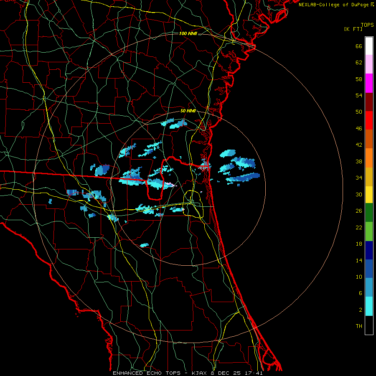Click the legend value 18
This screenshot has height=376, width=376.
(x=359, y=244)
